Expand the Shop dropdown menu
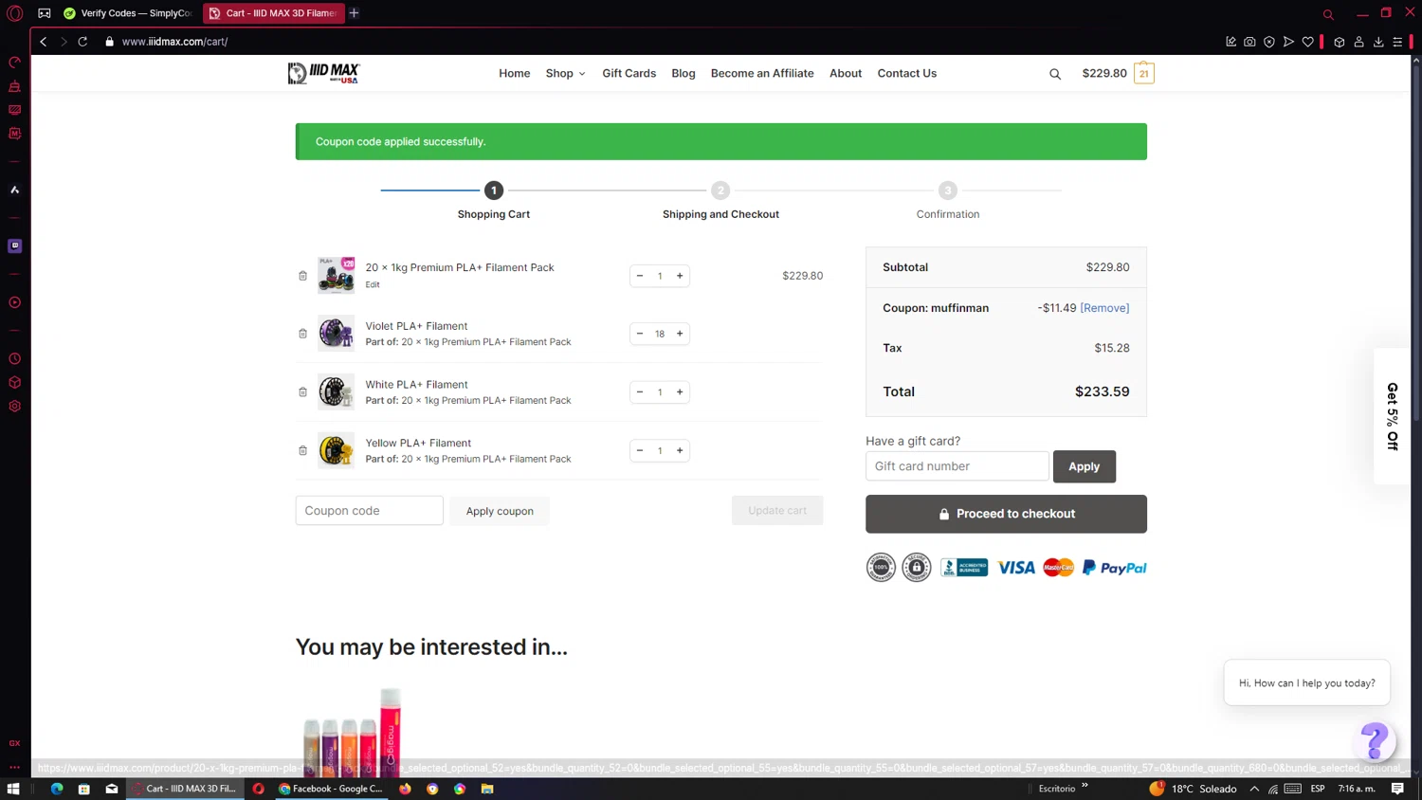 565,73
